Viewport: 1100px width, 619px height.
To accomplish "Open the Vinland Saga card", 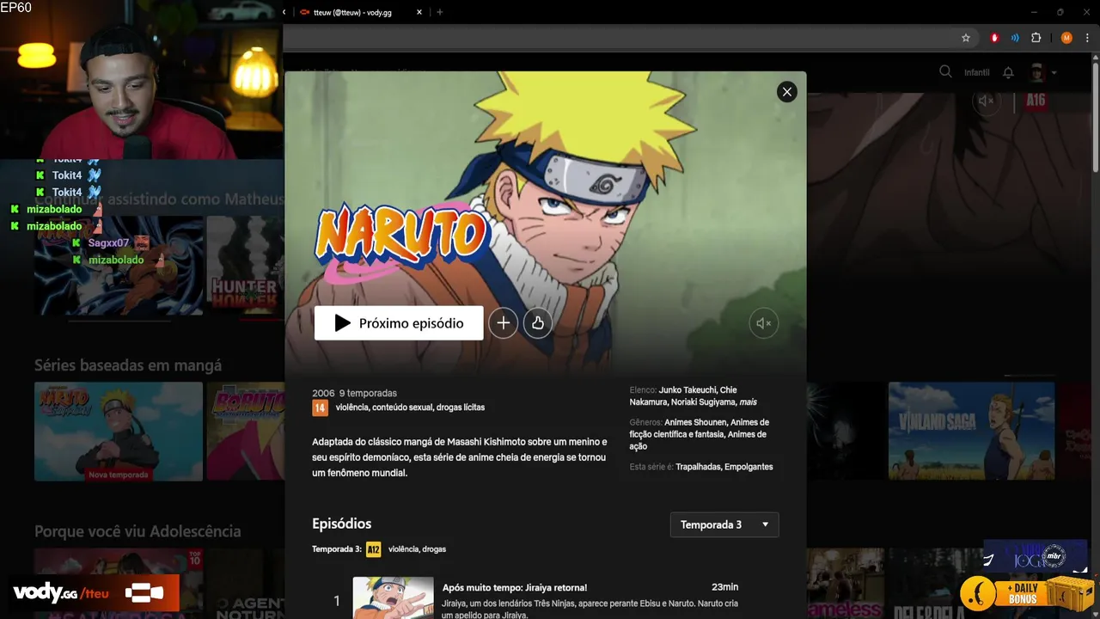I will pos(971,432).
